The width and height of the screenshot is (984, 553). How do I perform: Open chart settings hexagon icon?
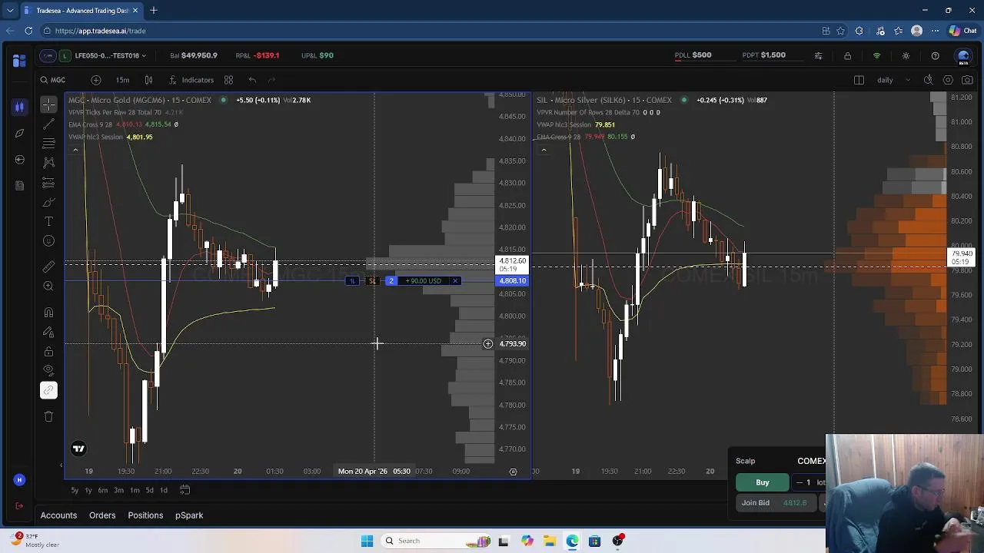pos(948,80)
